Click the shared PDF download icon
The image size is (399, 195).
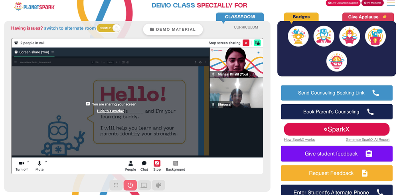pos(196,62)
